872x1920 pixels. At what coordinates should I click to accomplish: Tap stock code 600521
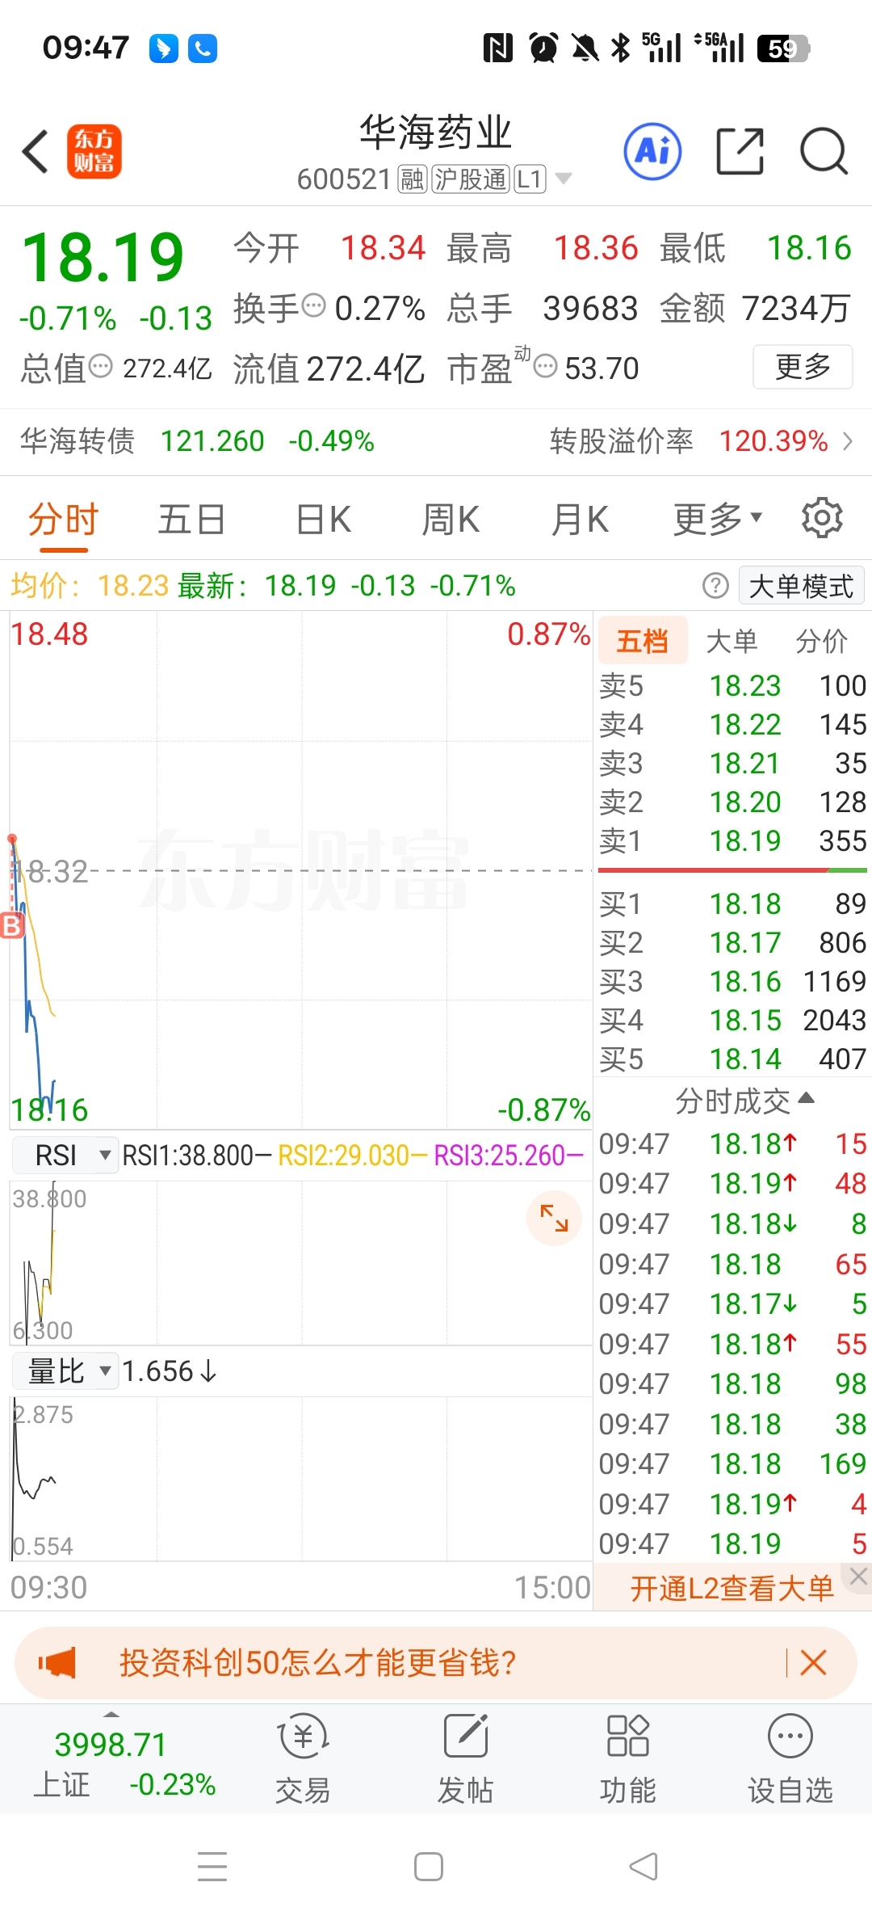[344, 179]
